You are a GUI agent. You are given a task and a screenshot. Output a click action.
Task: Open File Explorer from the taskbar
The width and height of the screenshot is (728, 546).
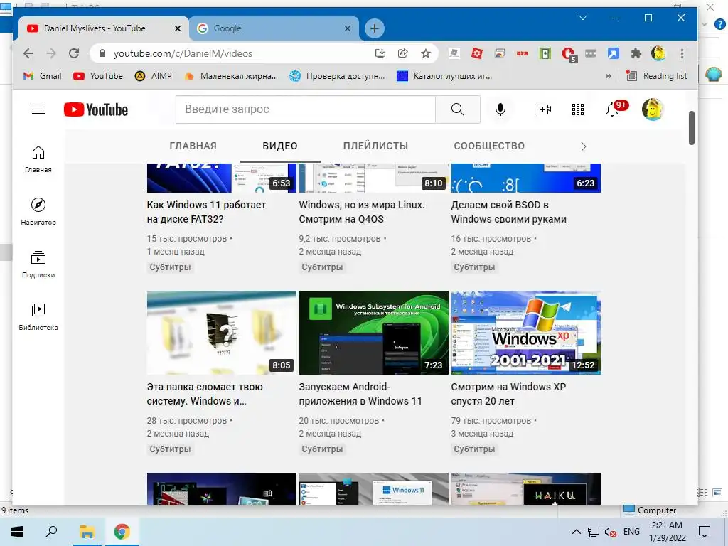pos(87,532)
